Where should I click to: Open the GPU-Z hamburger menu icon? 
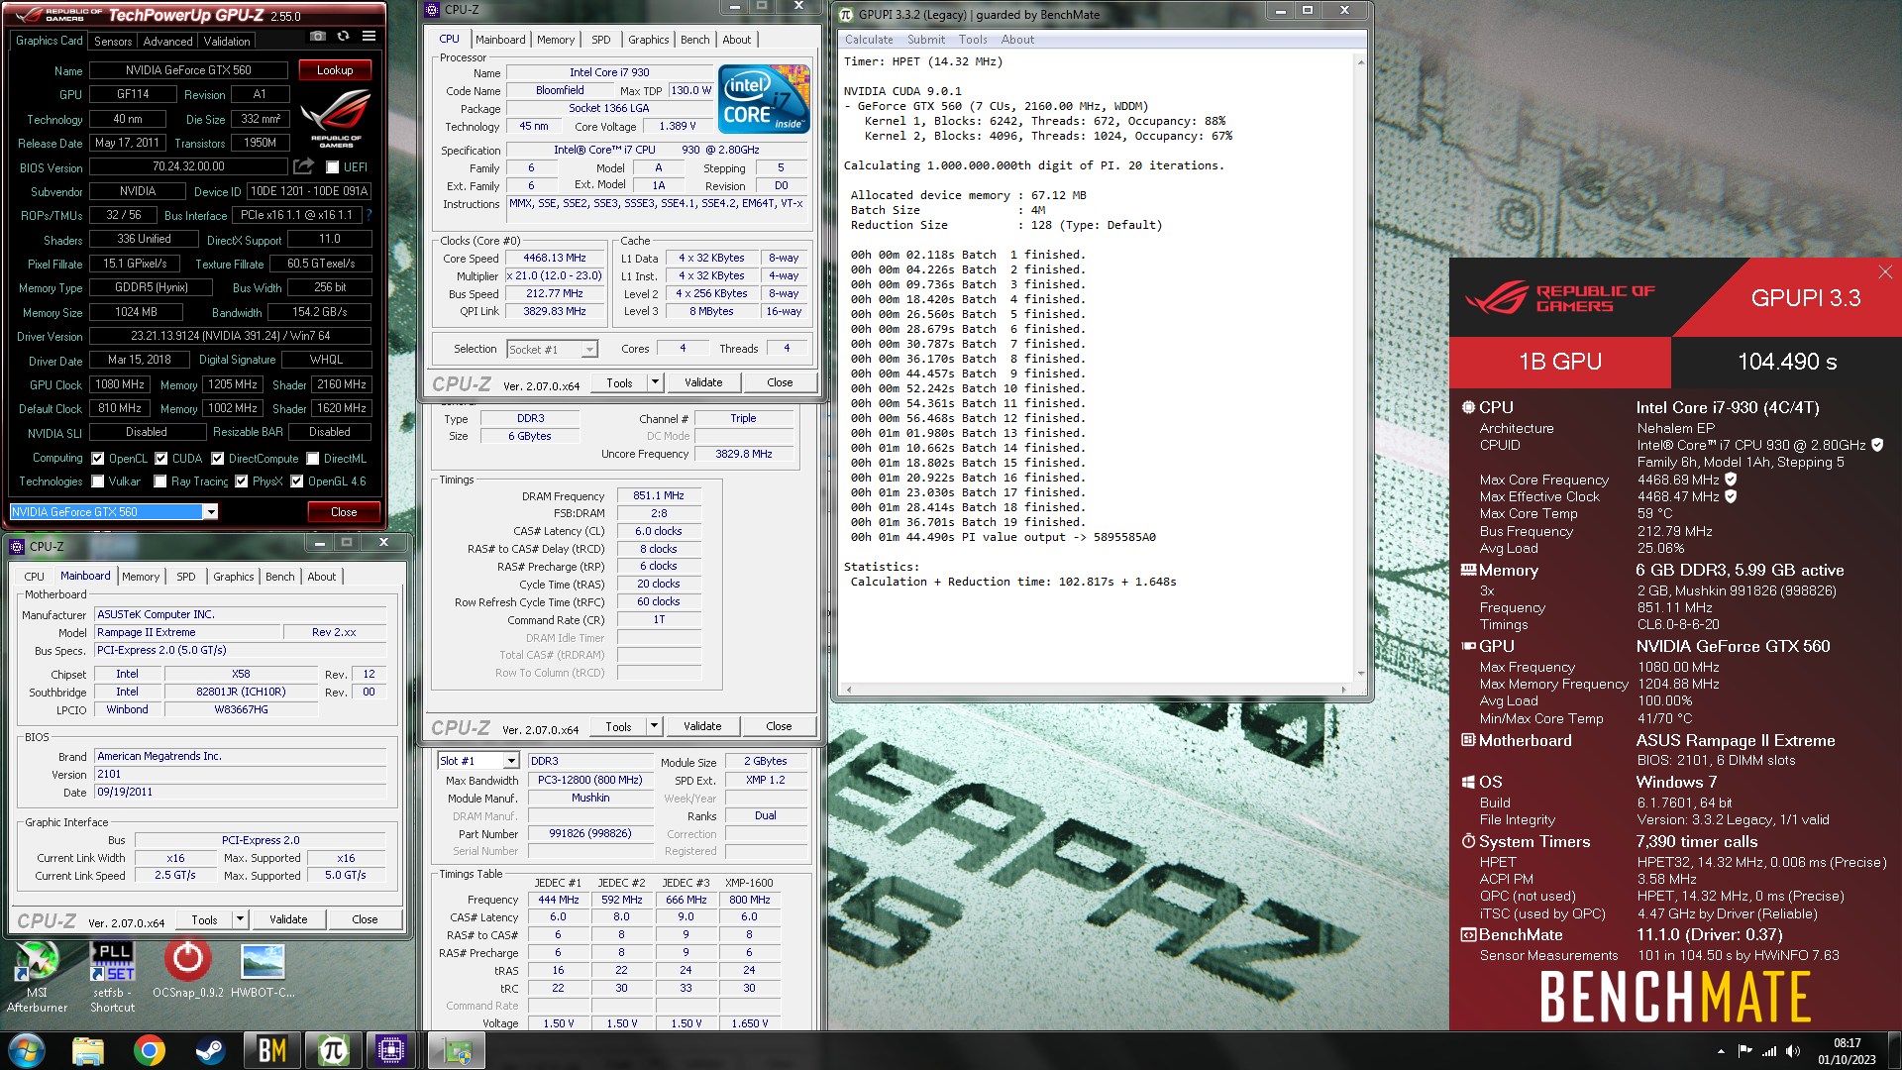(369, 37)
